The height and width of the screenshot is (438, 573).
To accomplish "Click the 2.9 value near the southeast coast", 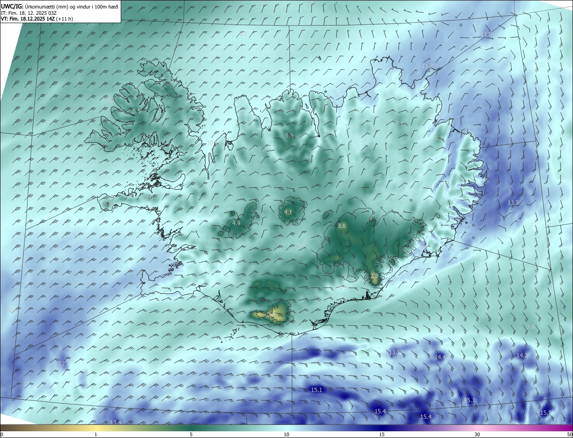I will [x=375, y=276].
